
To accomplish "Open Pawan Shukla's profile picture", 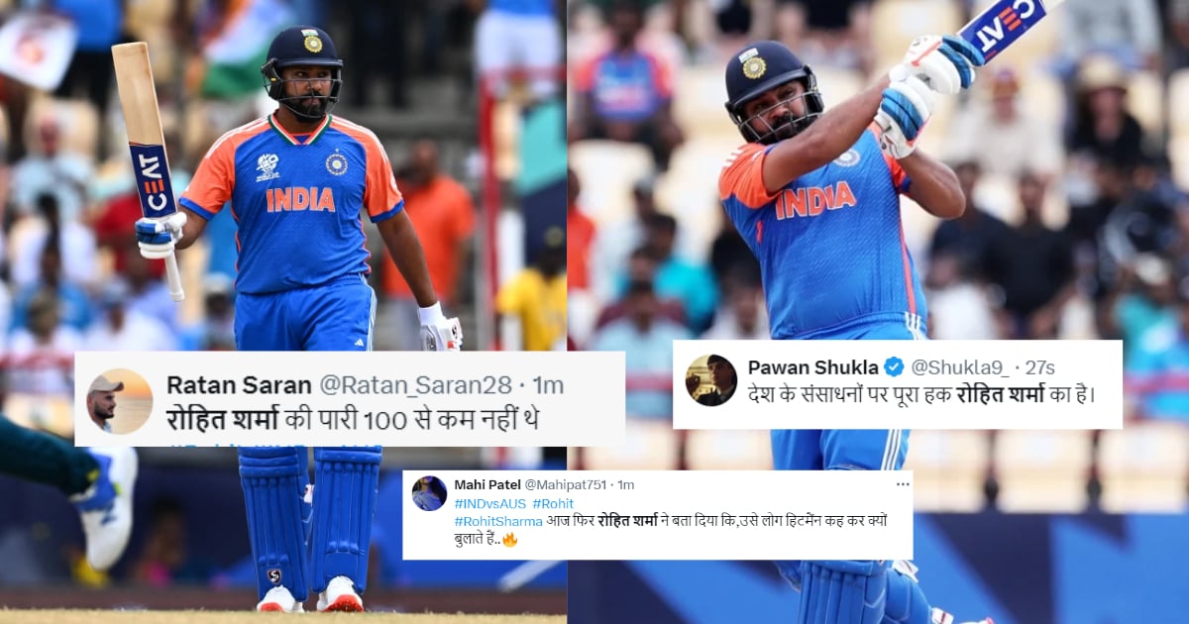I will tap(710, 380).
